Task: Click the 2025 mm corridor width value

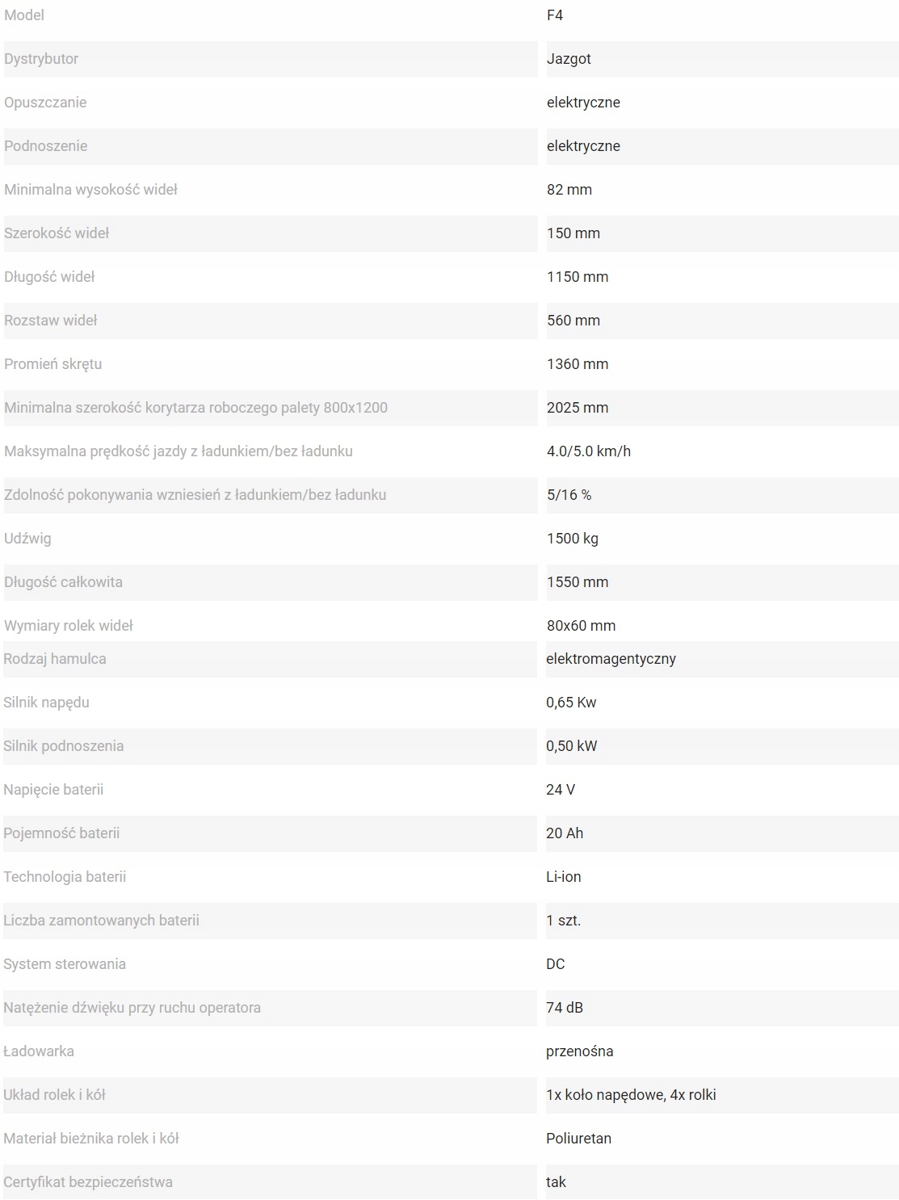Action: (578, 408)
